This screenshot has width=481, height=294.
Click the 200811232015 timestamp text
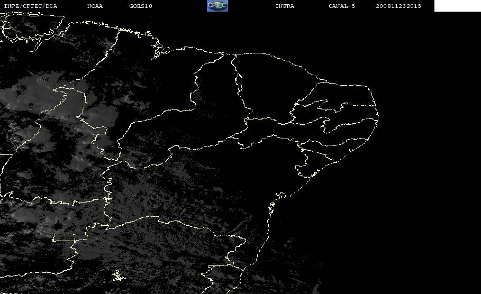[x=398, y=6]
